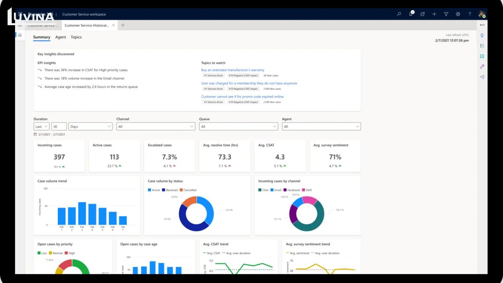Open the notifications bell
The image size is (503, 283).
pos(411,14)
